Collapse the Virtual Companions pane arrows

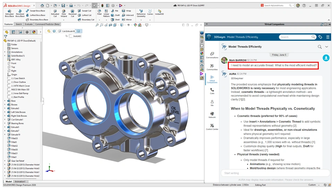point(207,24)
